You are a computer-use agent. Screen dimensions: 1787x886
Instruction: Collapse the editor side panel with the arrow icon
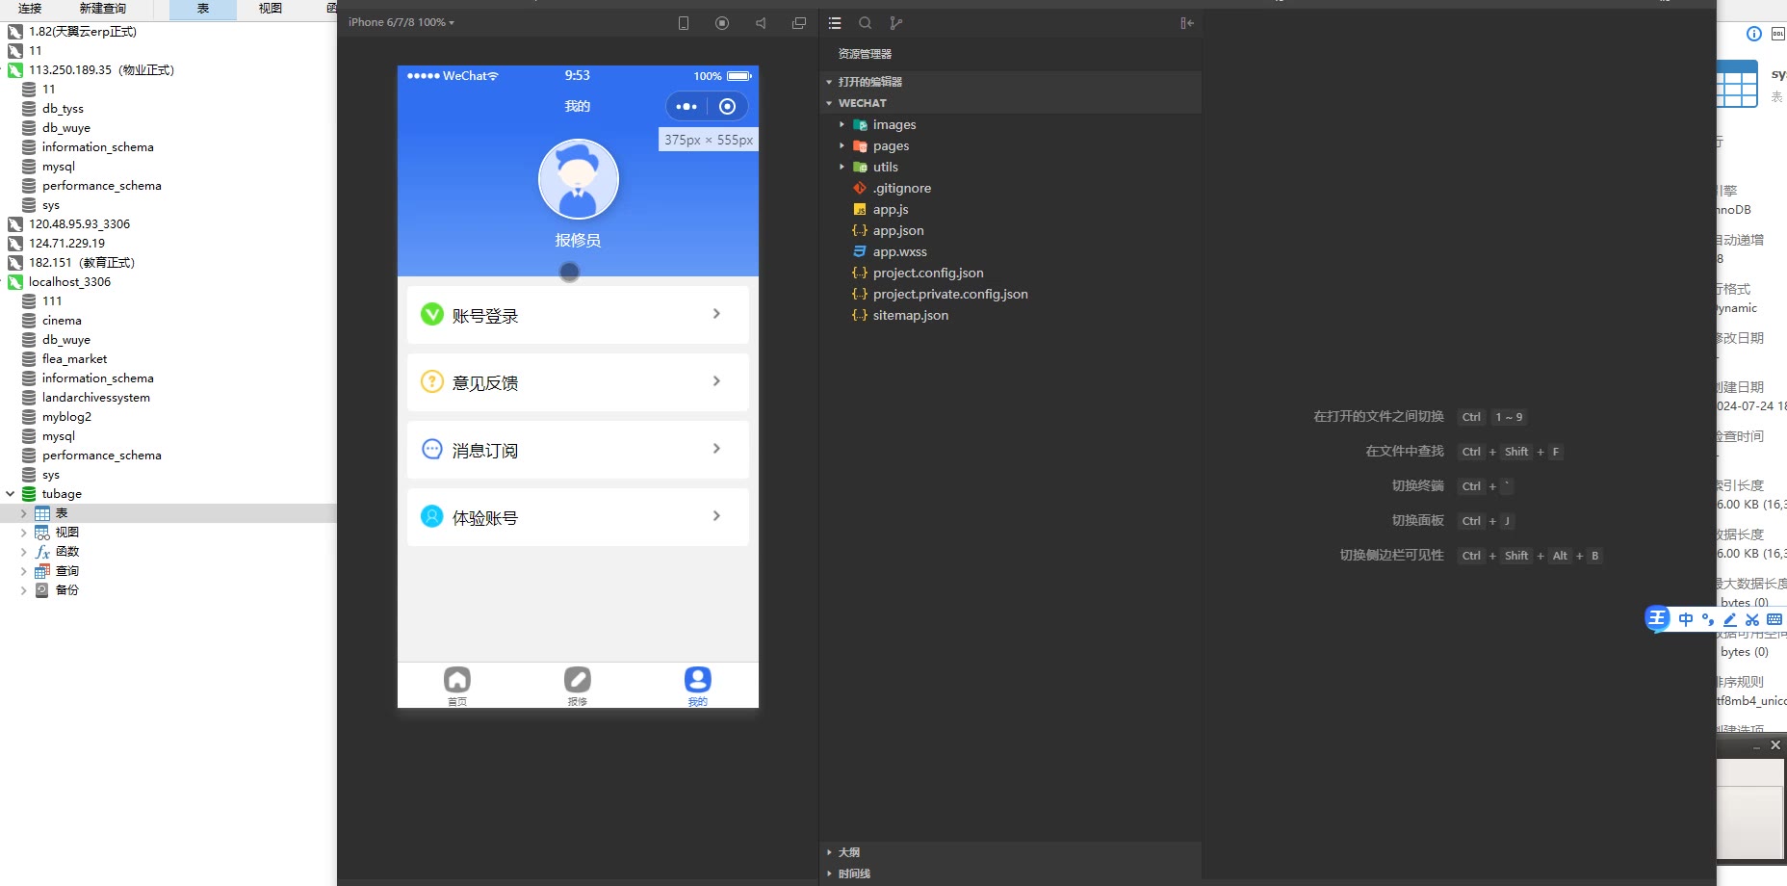pos(1187,23)
